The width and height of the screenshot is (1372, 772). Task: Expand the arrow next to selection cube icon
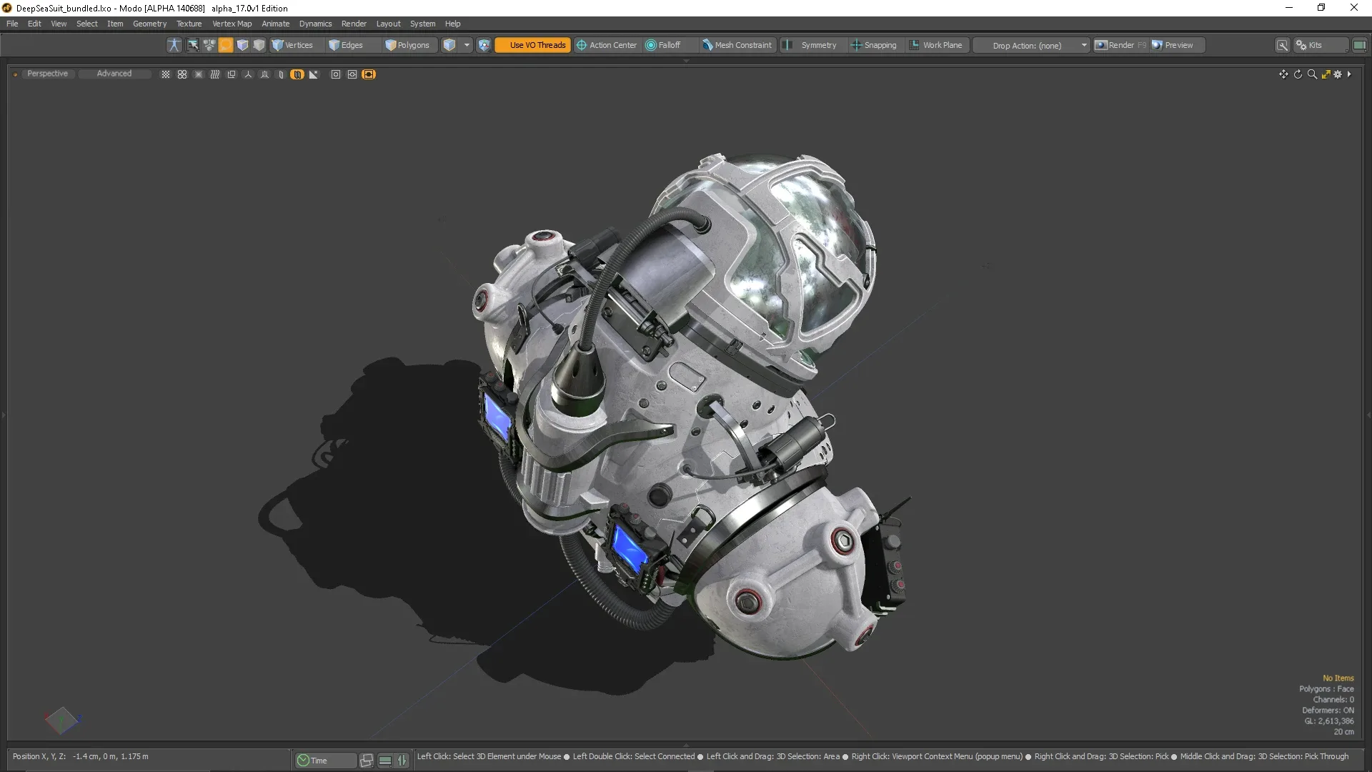pos(467,45)
